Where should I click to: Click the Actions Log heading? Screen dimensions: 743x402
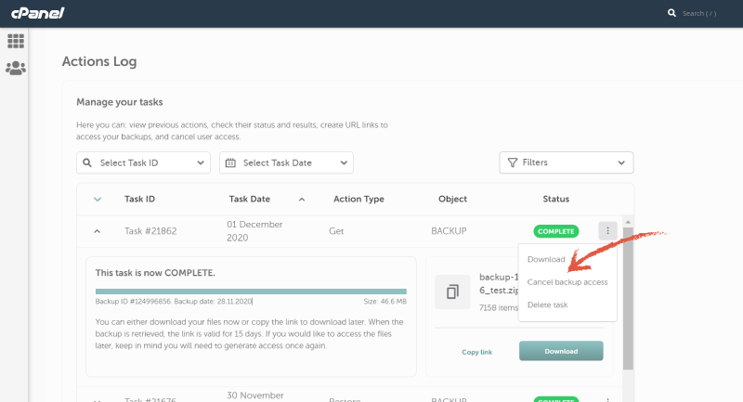[x=99, y=61]
